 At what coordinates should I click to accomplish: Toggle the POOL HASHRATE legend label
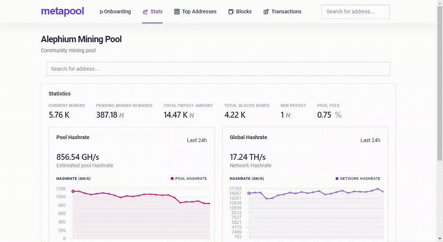[x=191, y=178]
